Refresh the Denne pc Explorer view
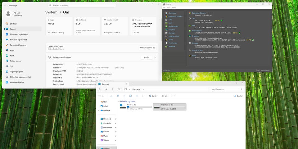 (119, 89)
